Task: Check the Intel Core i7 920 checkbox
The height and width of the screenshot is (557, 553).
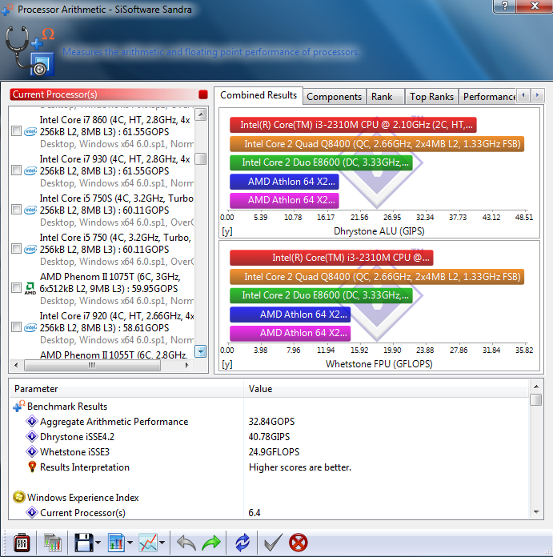Action: point(16,327)
